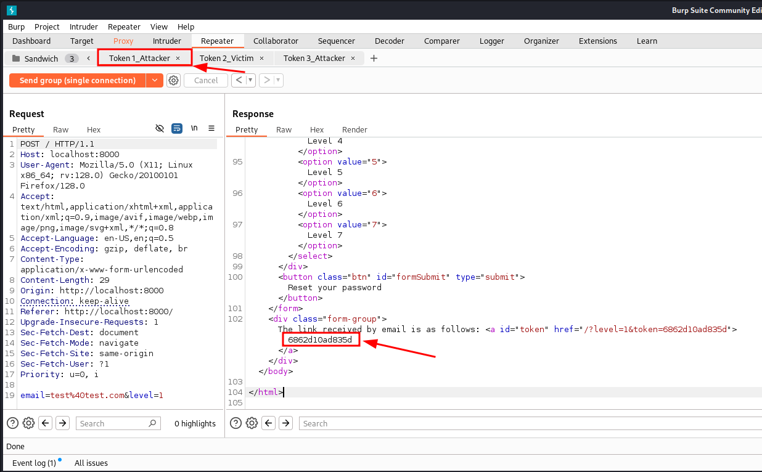Show Response in Hex view
The height and width of the screenshot is (472, 762).
coord(317,129)
